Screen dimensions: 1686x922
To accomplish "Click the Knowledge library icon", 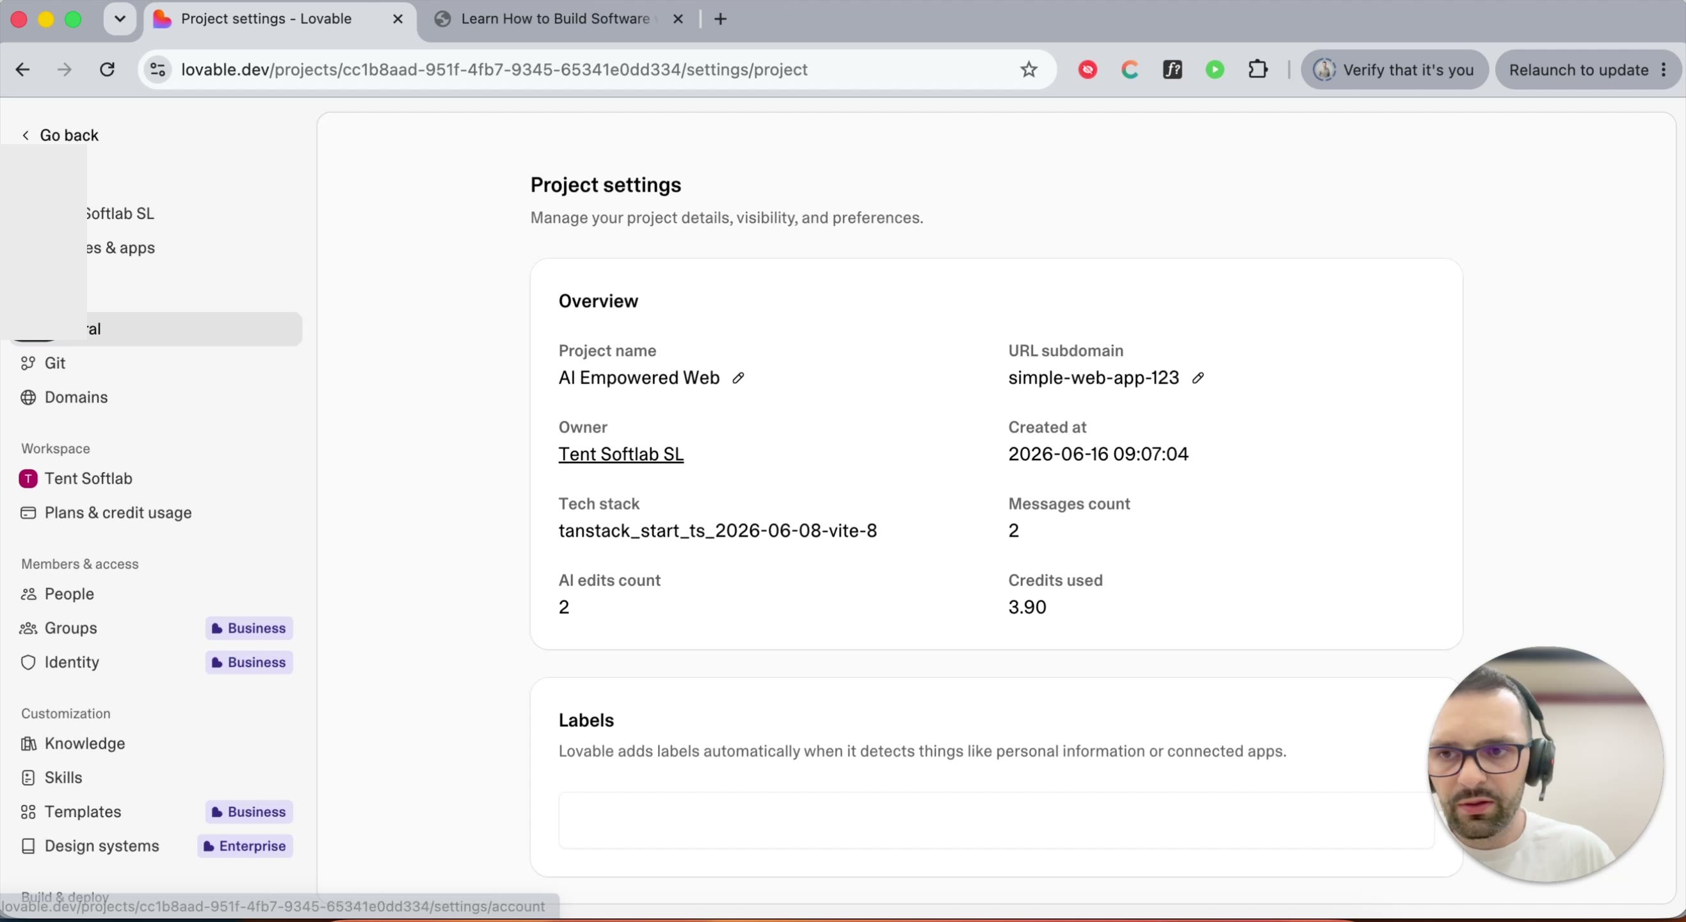I will 28,743.
